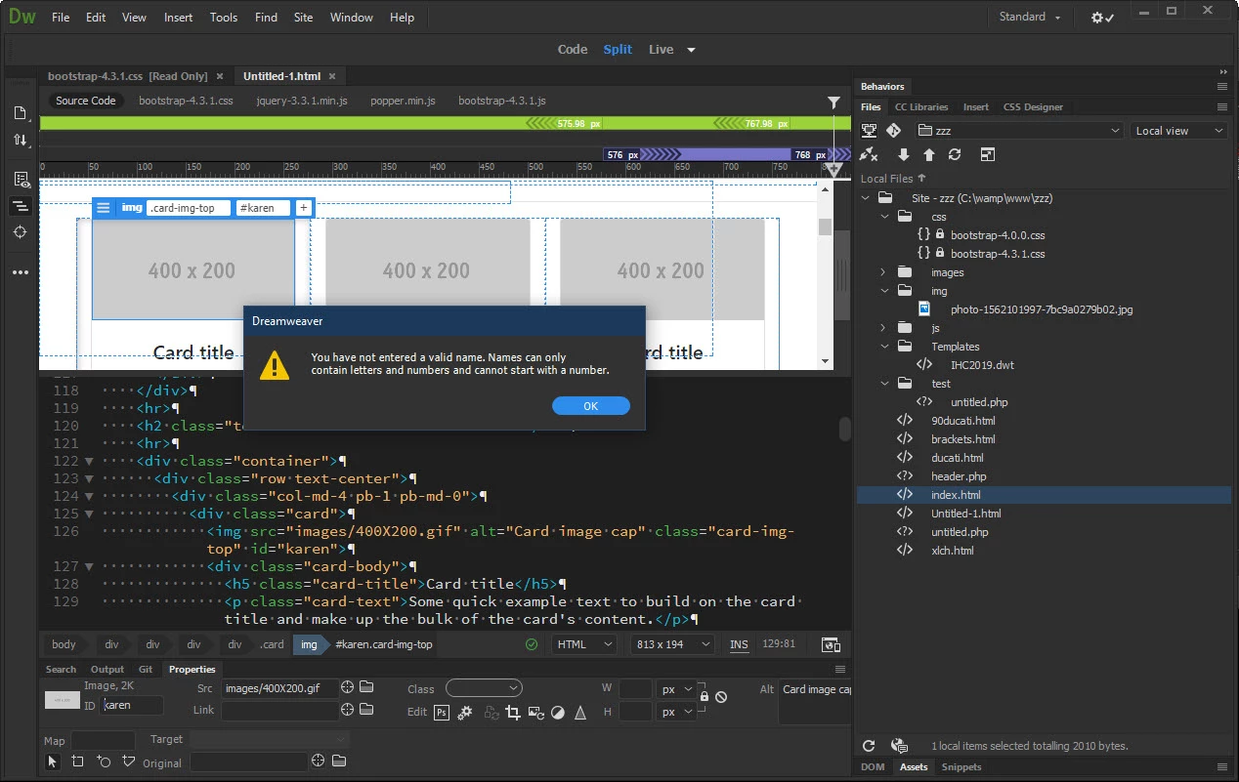The height and width of the screenshot is (782, 1239).
Task: Open the Class dropdown in Properties
Action: [x=484, y=688]
